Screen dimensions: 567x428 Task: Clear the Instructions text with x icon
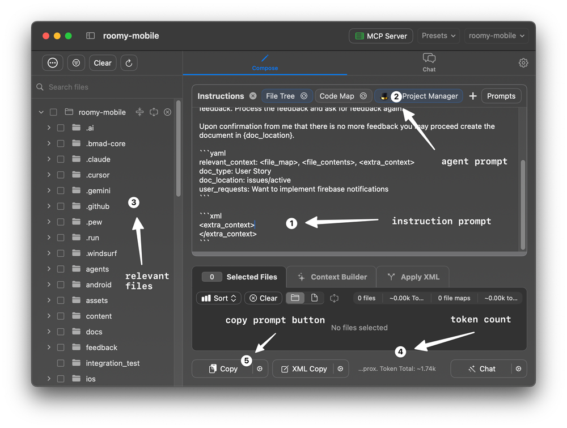click(253, 96)
